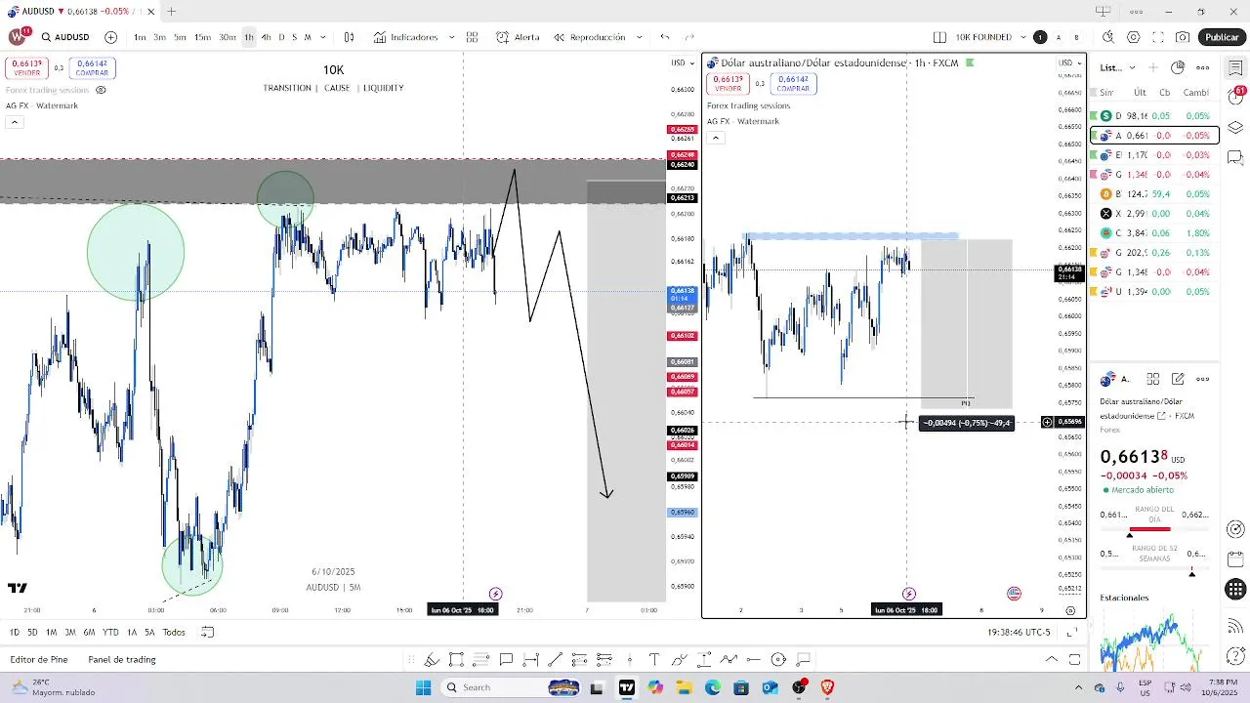
Task: Click the Windows Start button
Action: (423, 687)
